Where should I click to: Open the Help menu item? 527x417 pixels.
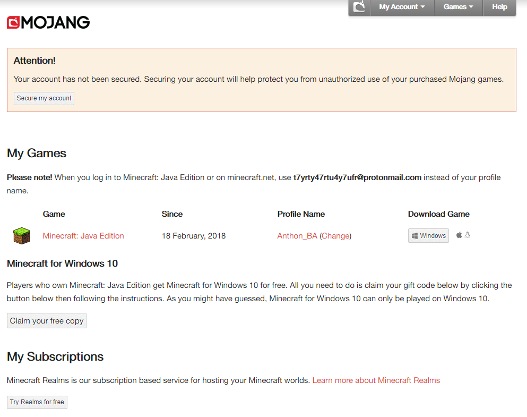point(499,7)
